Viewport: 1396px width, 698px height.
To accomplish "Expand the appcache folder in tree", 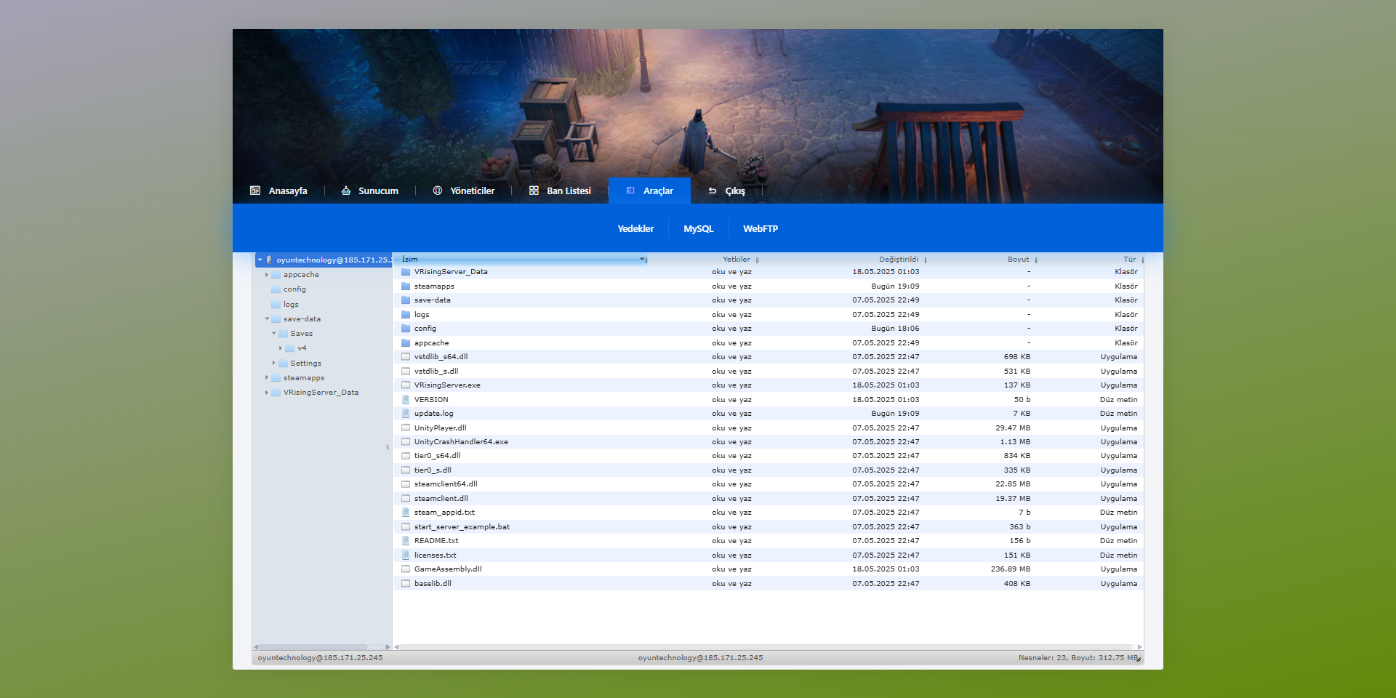I will tap(267, 275).
